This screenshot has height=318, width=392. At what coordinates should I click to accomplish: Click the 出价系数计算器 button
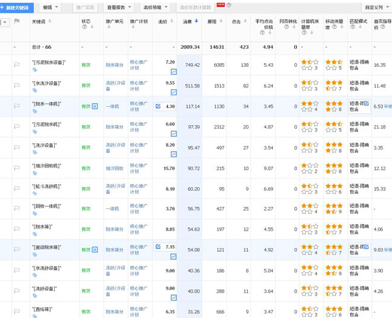coord(195,7)
